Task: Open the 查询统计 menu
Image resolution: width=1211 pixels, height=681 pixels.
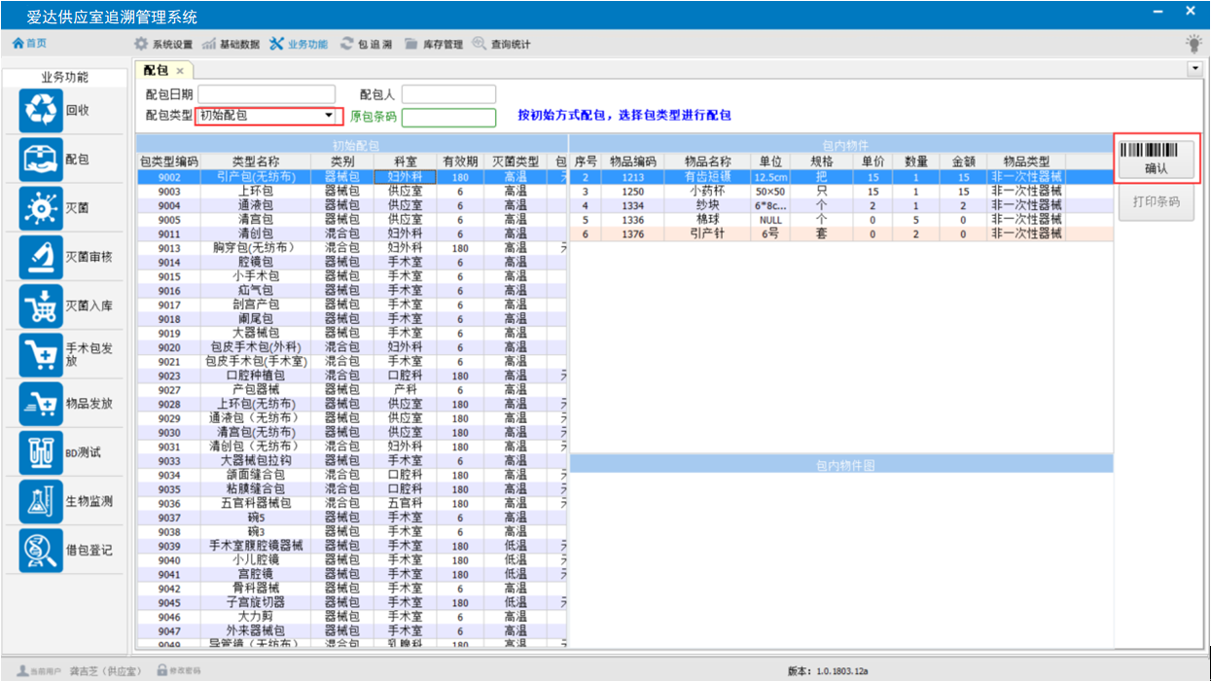Action: tap(502, 44)
